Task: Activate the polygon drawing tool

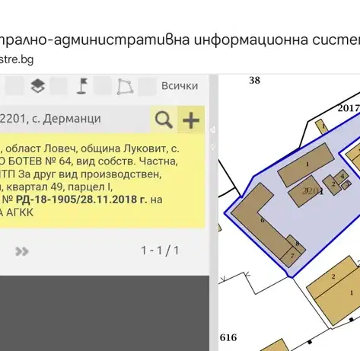Action: (x=125, y=87)
